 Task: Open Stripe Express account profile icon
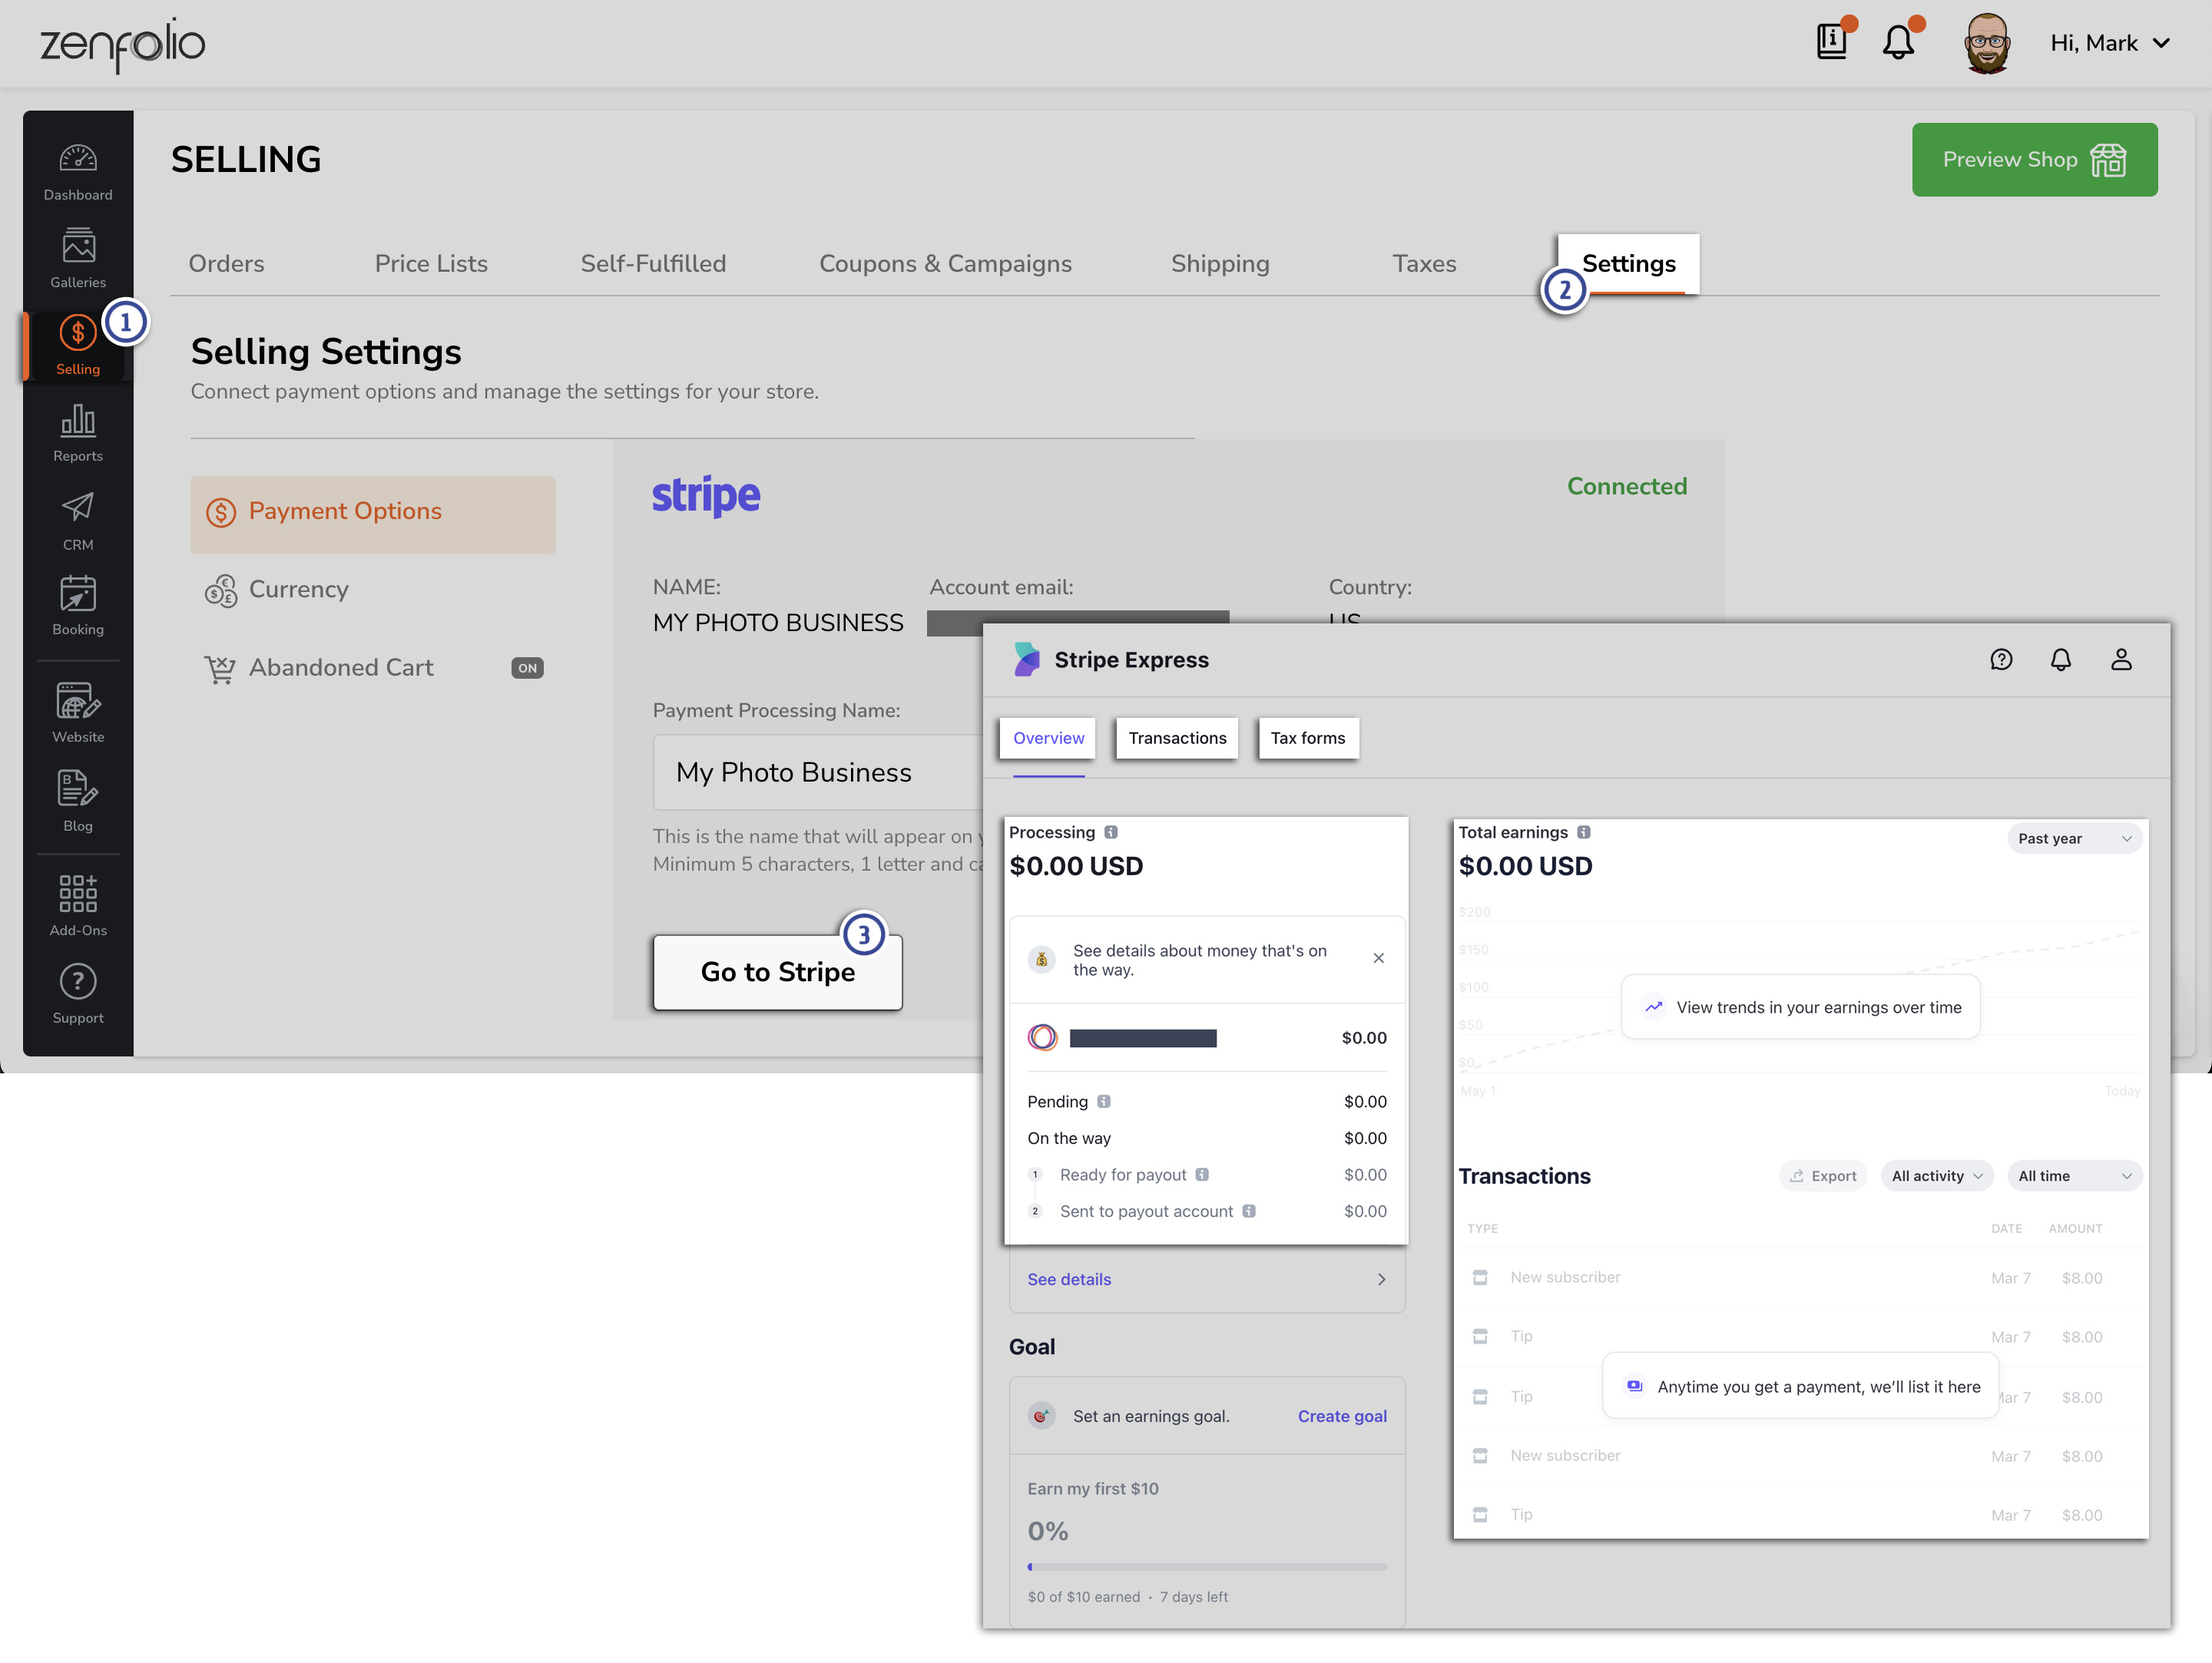(2121, 660)
